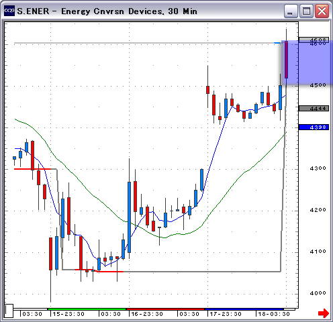Viewport: 333px width, 322px height.
Task: Click the 17-23:30 time label
Action: (x=226, y=314)
